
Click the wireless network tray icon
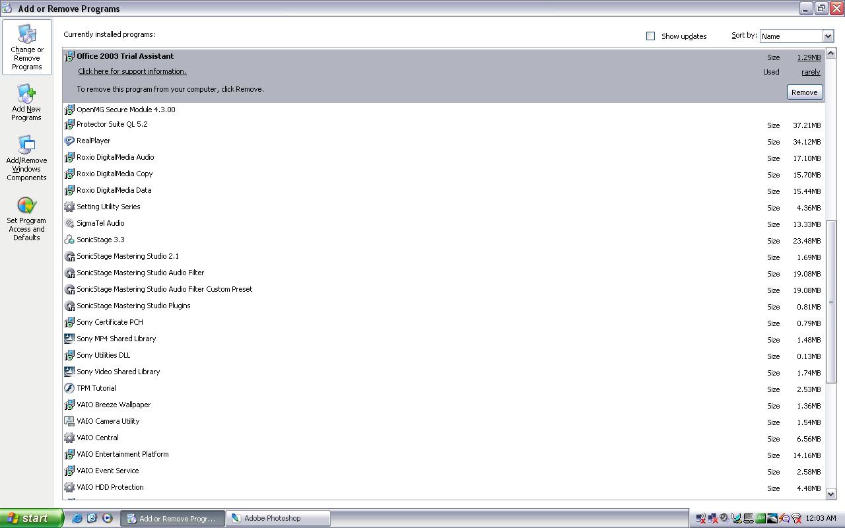coord(796,518)
